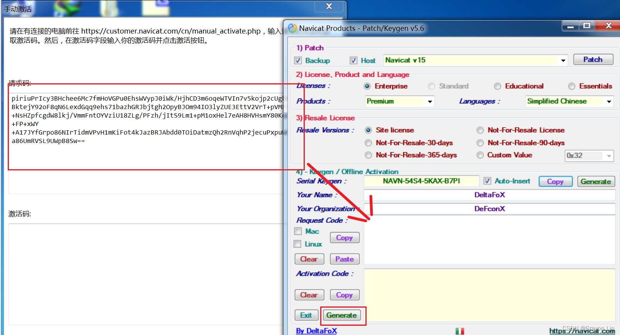The width and height of the screenshot is (620, 335).
Task: Click inside the Activation Code text area
Action: click(x=489, y=295)
